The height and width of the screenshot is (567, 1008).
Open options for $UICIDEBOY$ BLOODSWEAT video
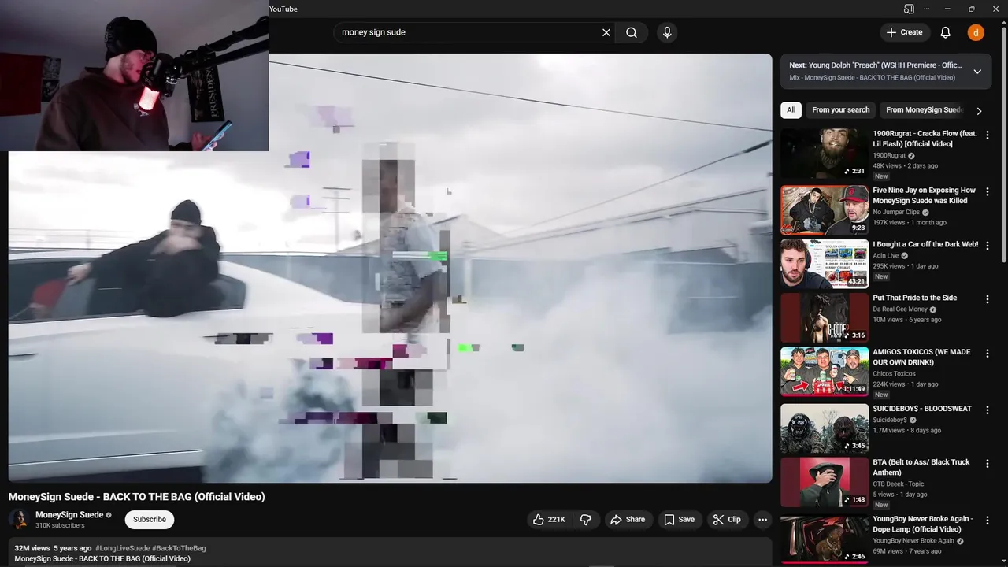(x=988, y=411)
